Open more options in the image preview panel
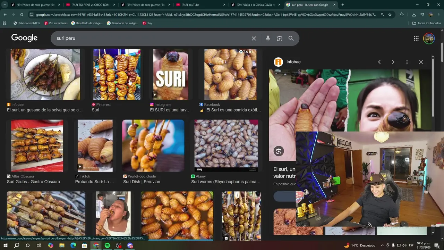 coord(407,62)
